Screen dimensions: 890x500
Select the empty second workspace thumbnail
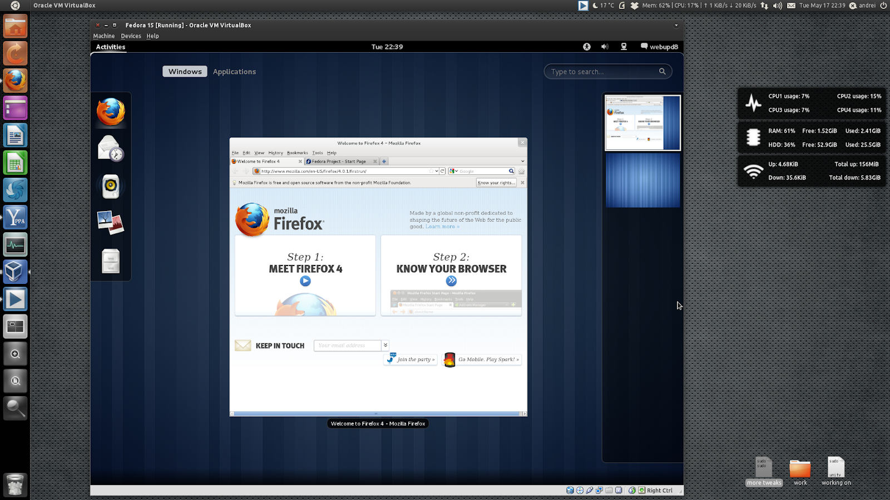point(642,181)
